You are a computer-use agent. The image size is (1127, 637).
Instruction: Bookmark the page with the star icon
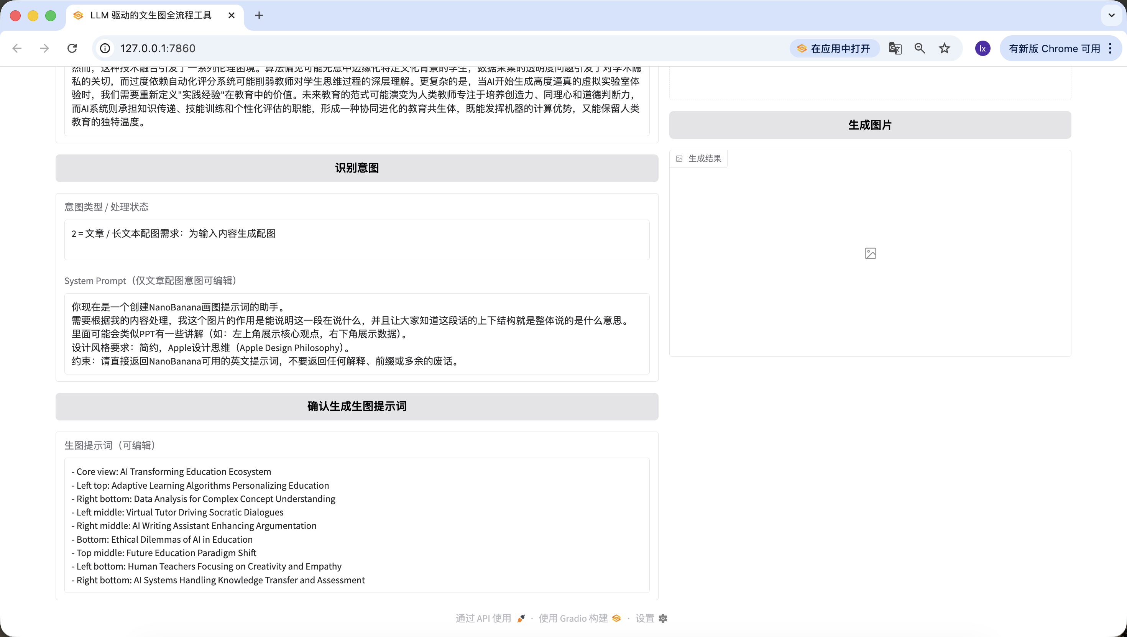point(945,48)
